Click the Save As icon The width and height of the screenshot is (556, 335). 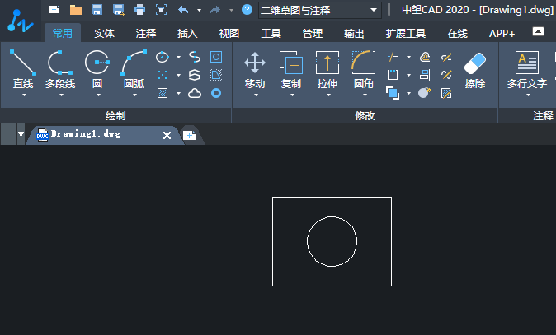coord(119,10)
